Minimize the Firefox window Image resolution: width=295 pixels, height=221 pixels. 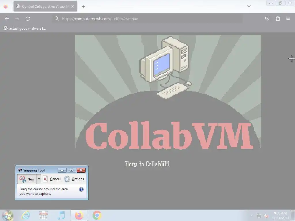(271, 3)
